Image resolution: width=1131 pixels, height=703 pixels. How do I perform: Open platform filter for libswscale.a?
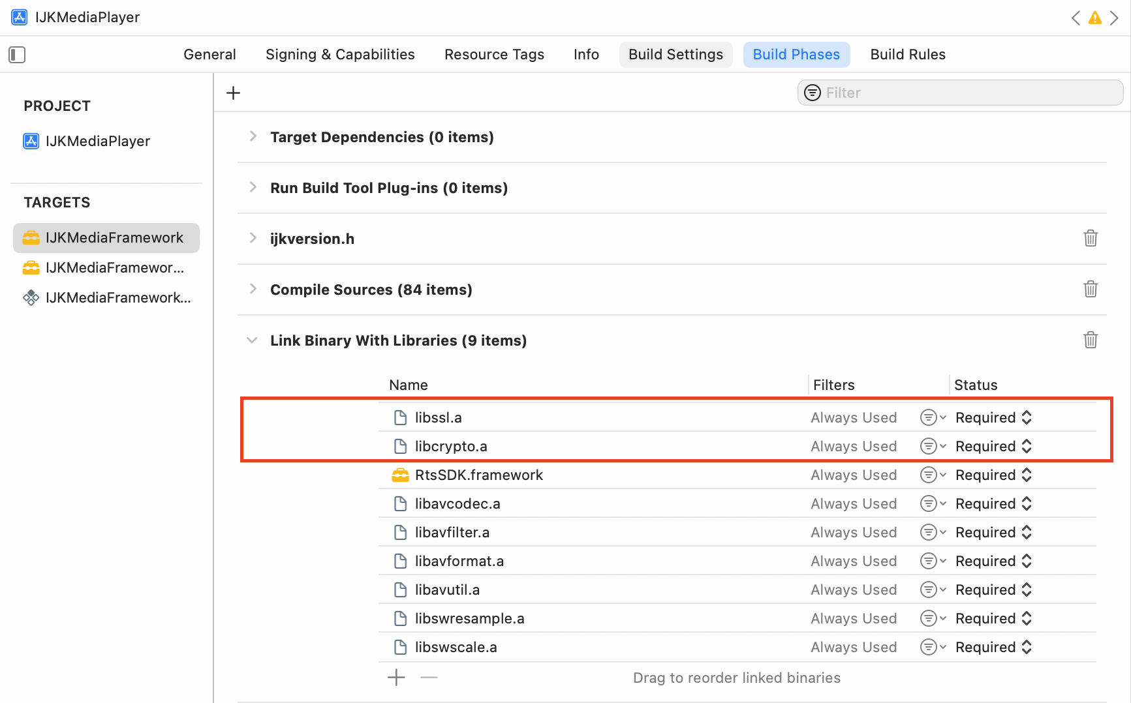[933, 647]
